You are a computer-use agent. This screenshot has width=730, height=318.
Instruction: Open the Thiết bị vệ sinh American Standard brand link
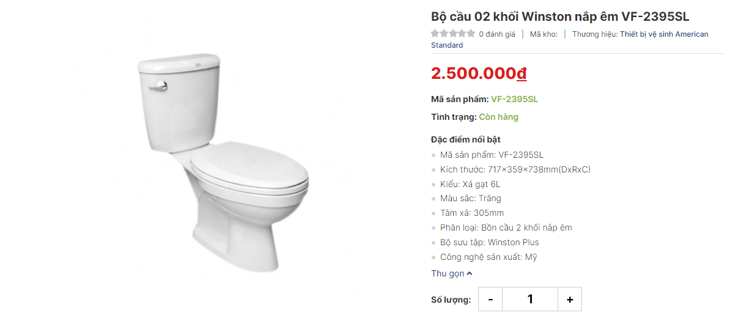click(x=570, y=40)
